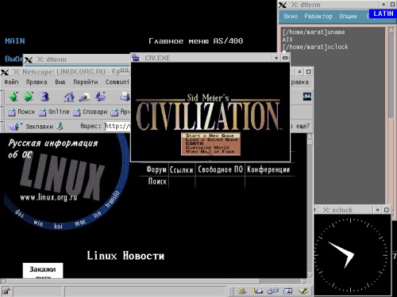Open the Конференции link
Viewport: 397px width, 297px height.
click(268, 169)
